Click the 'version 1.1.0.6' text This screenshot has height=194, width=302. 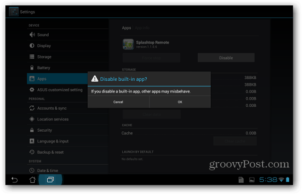(147, 47)
